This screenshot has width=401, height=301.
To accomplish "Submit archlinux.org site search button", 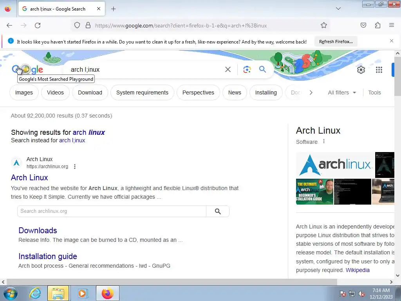I will (218, 211).
